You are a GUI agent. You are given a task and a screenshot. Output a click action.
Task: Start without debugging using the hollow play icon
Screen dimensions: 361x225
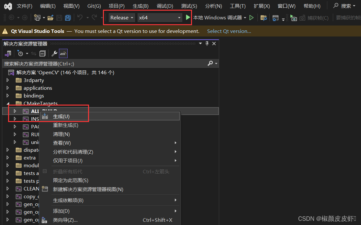252,17
